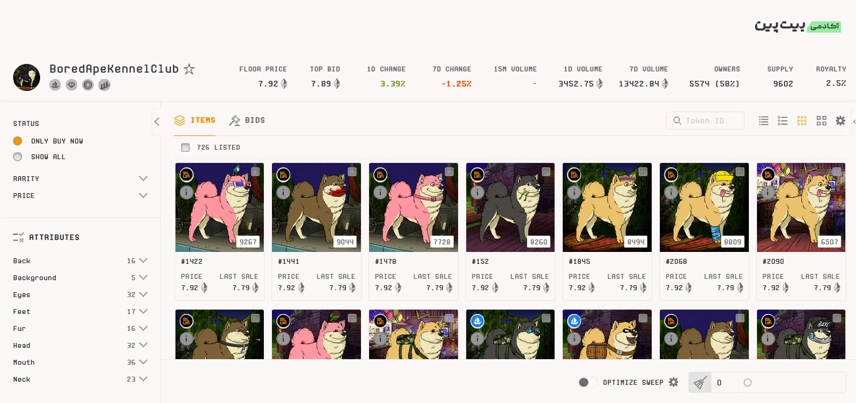Select the large grid view icon
856x403 pixels.
(x=822, y=120)
